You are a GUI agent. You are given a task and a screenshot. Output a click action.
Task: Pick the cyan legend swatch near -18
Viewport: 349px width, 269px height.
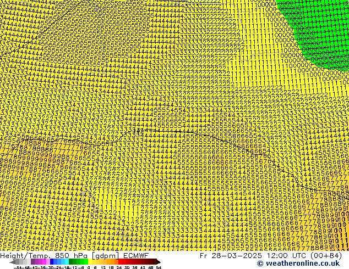[x=67, y=262]
